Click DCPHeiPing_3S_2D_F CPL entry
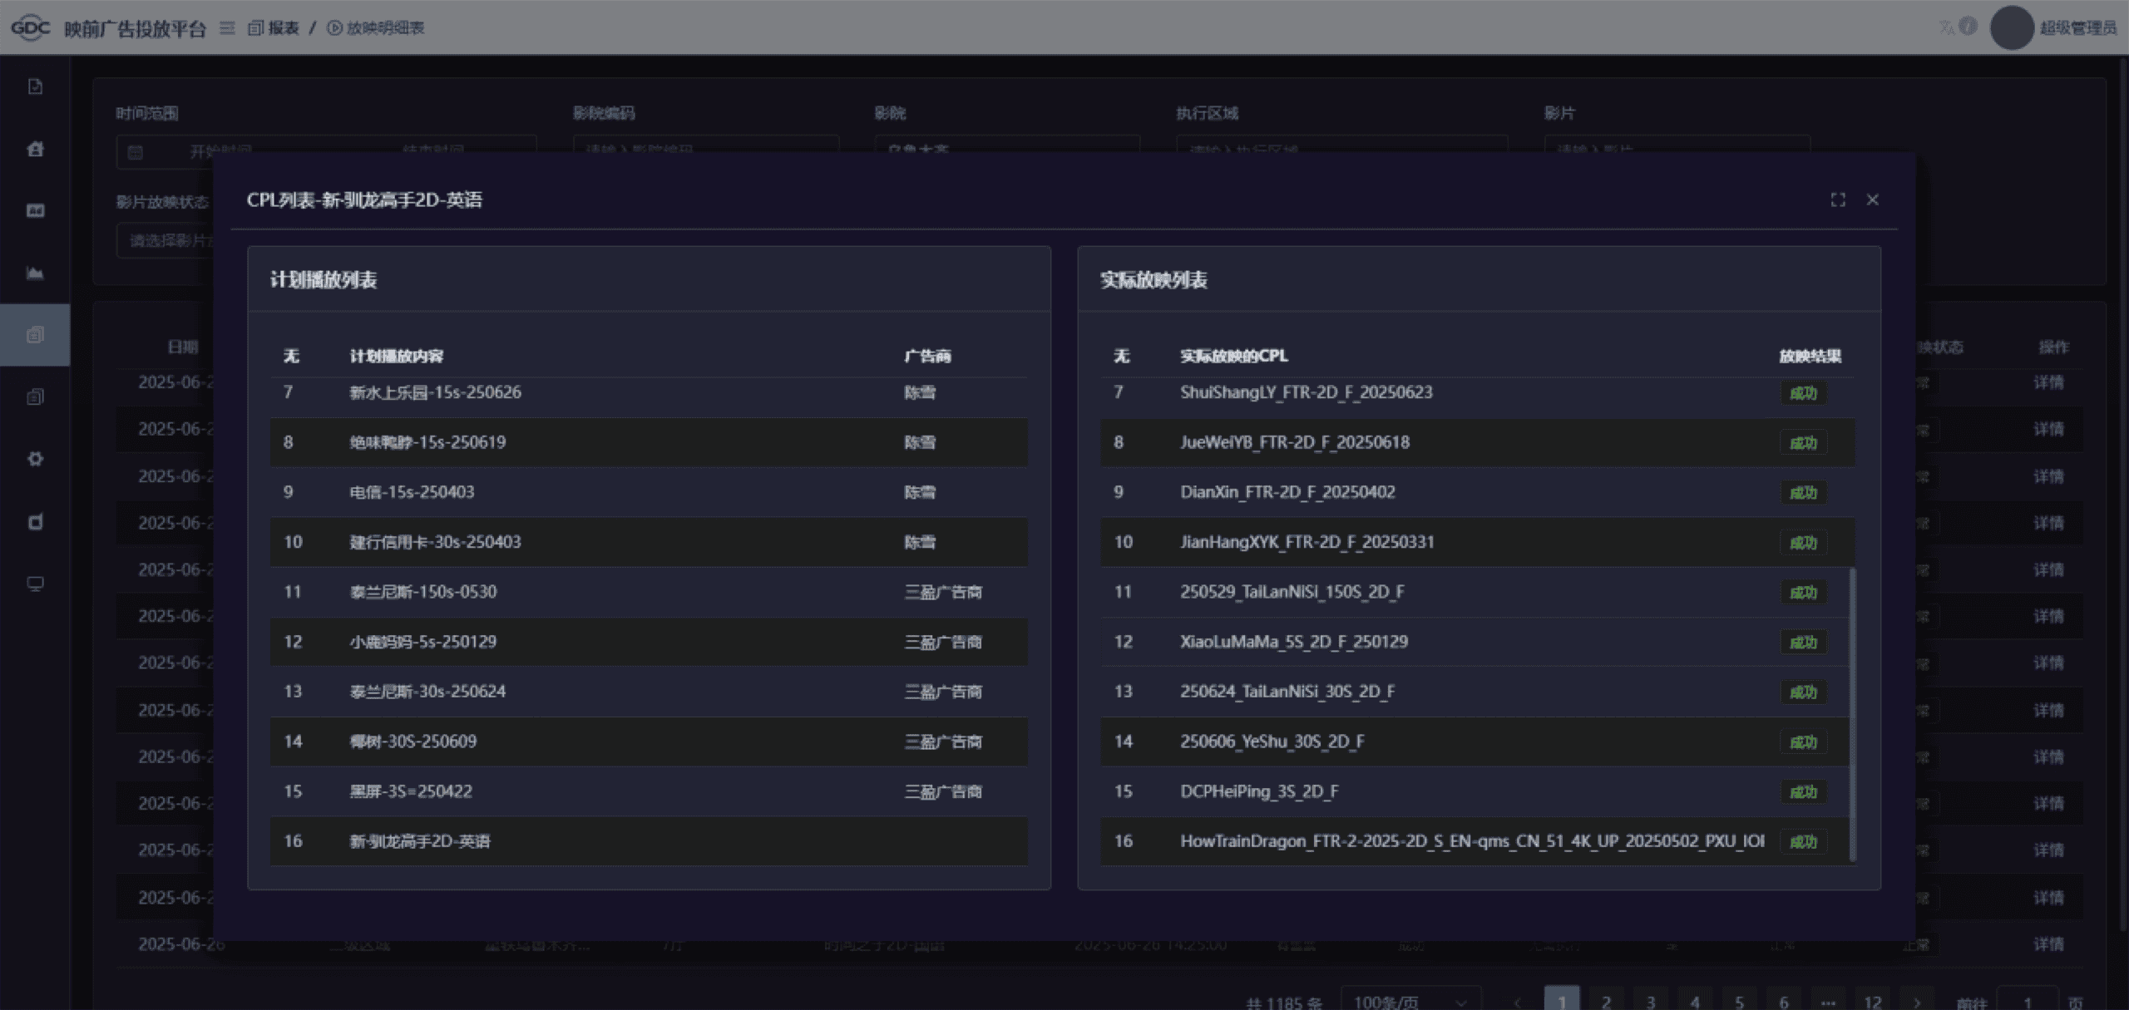The image size is (2129, 1010). pos(1259,791)
